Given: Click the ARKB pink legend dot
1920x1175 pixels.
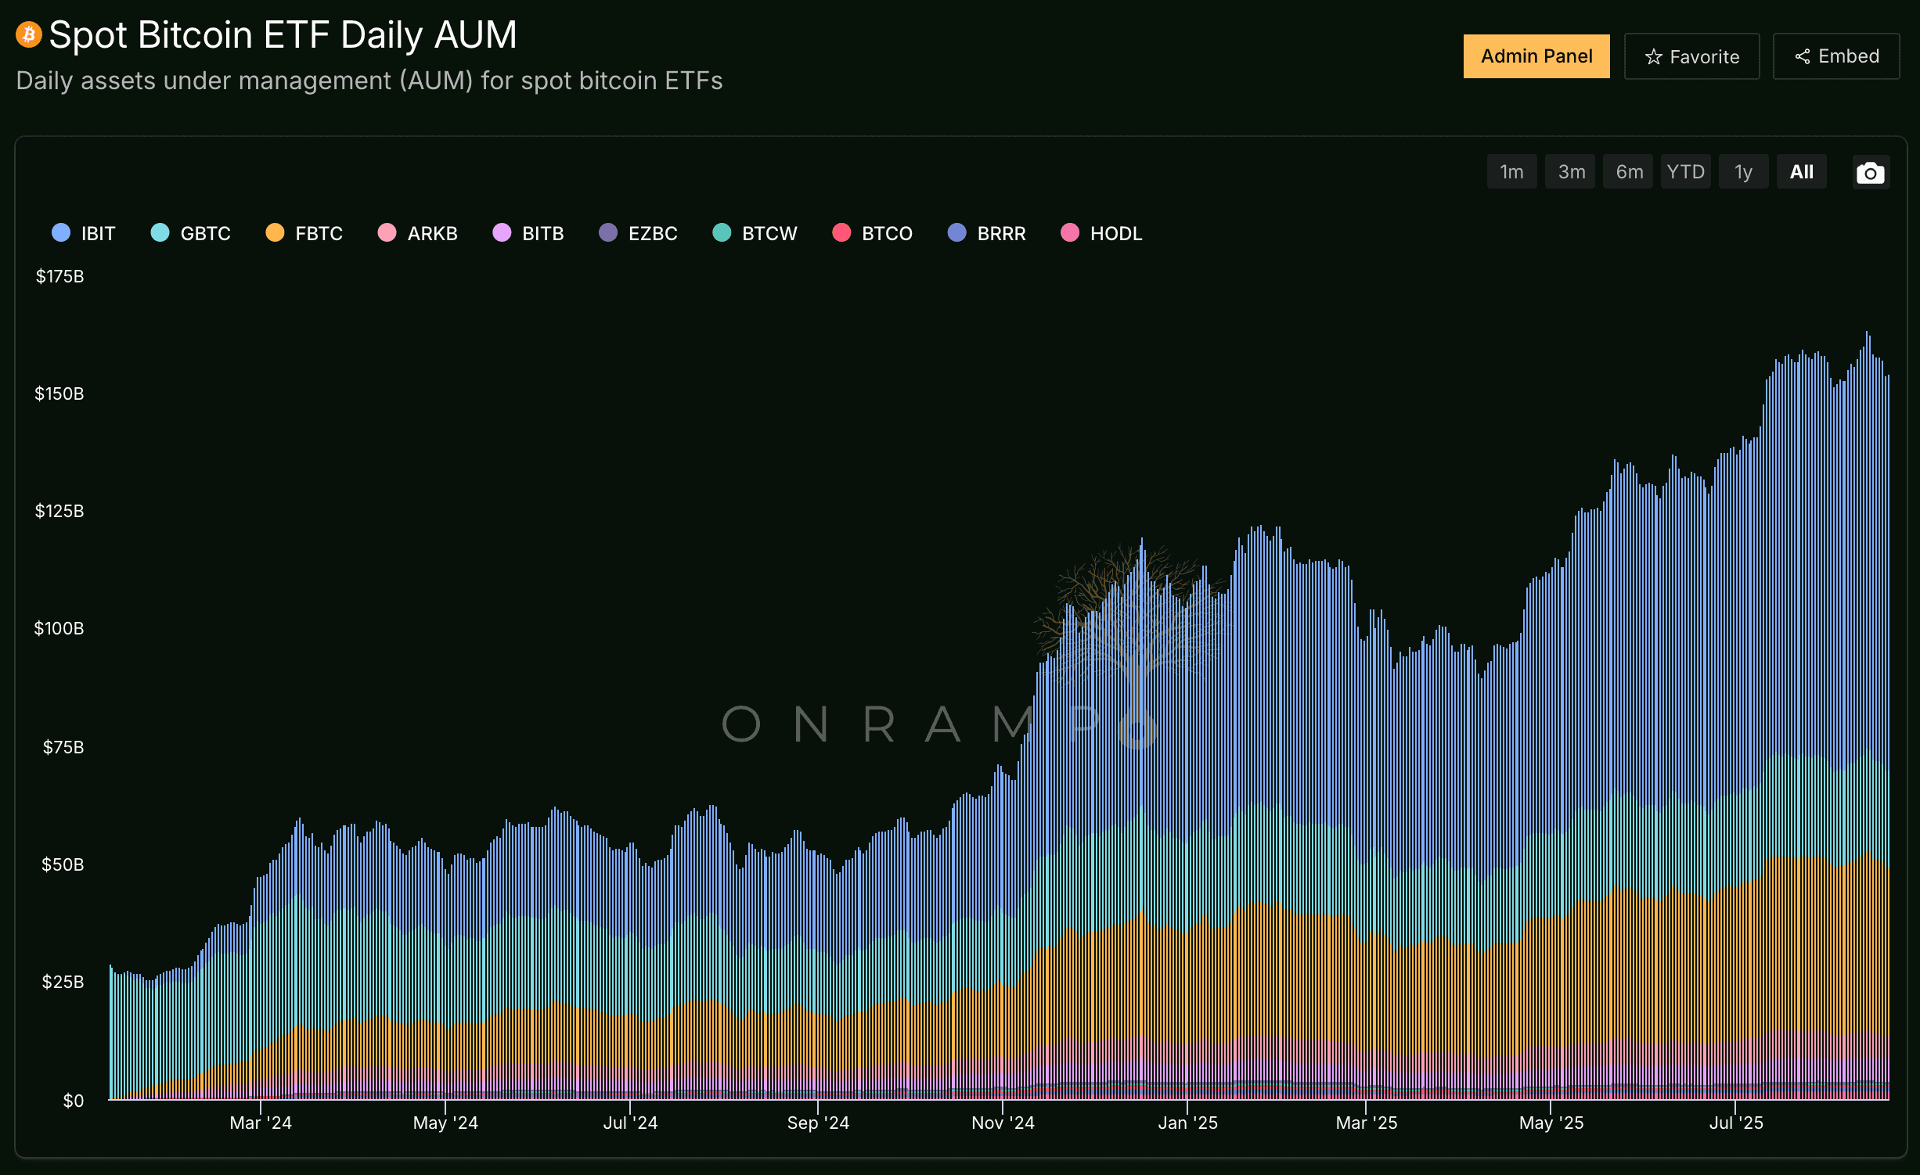Looking at the screenshot, I should point(387,233).
